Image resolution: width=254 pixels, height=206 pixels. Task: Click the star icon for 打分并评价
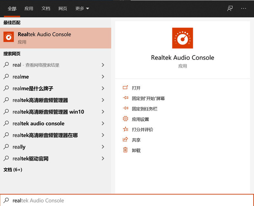(125, 129)
